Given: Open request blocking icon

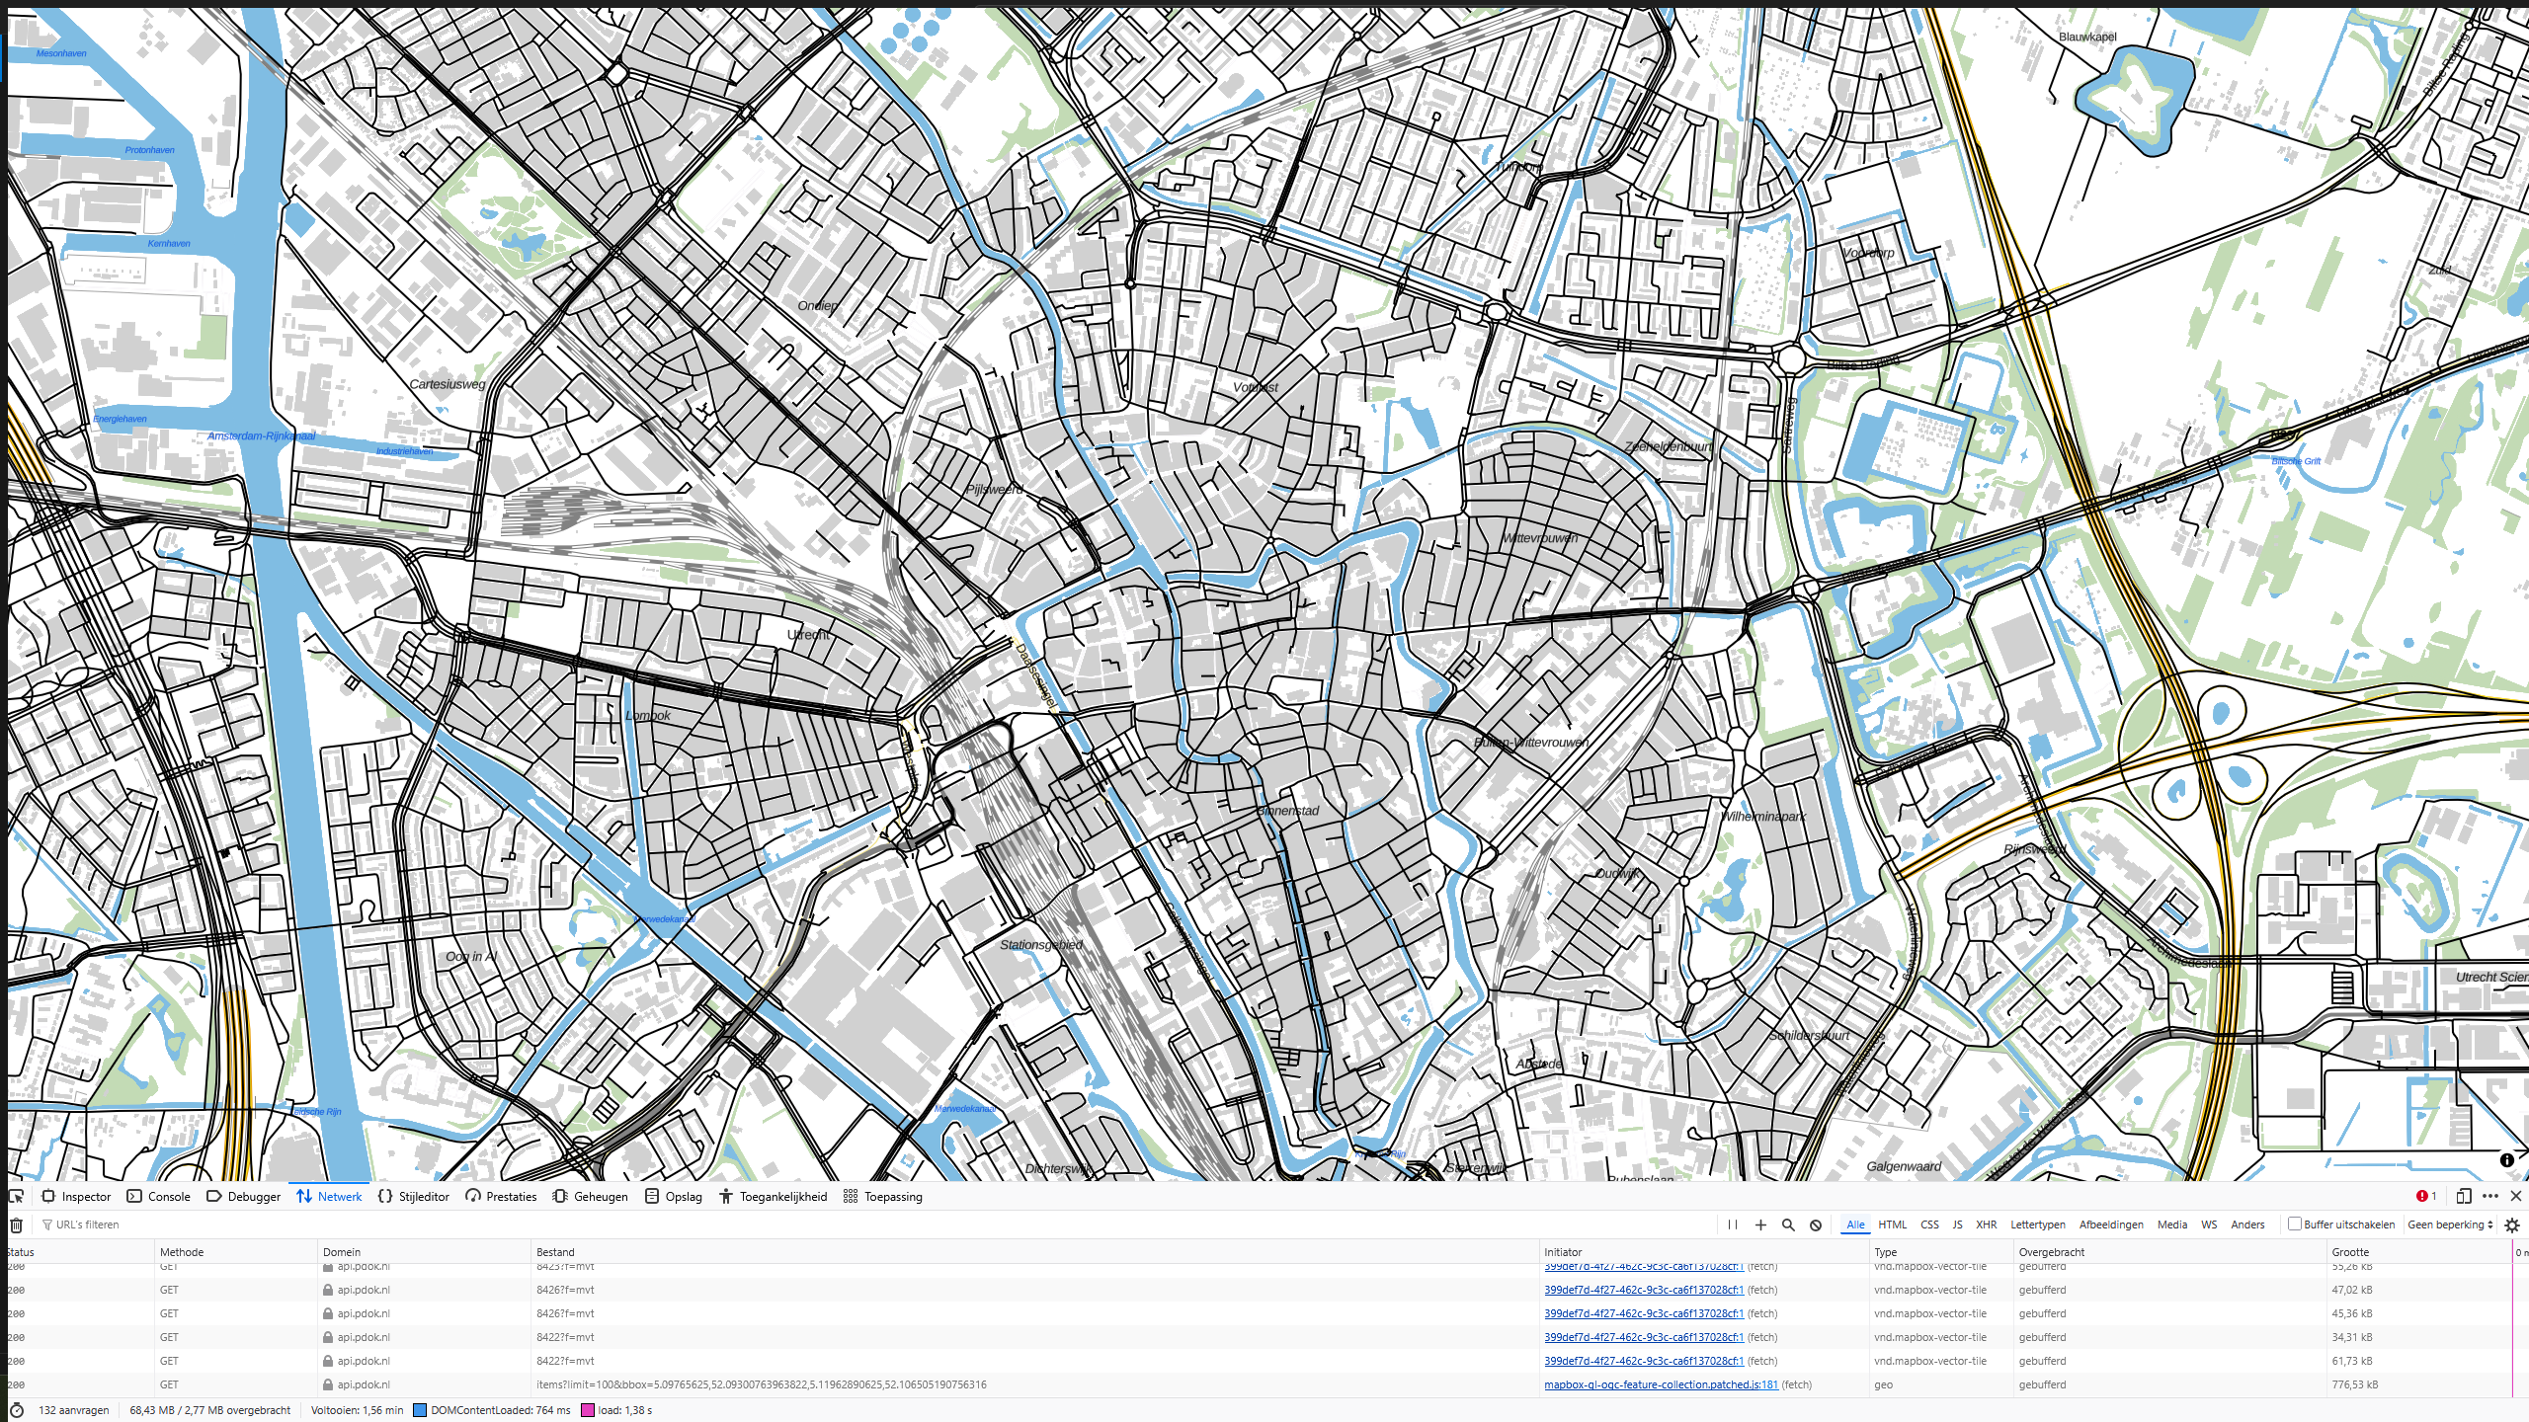Looking at the screenshot, I should point(1816,1224).
